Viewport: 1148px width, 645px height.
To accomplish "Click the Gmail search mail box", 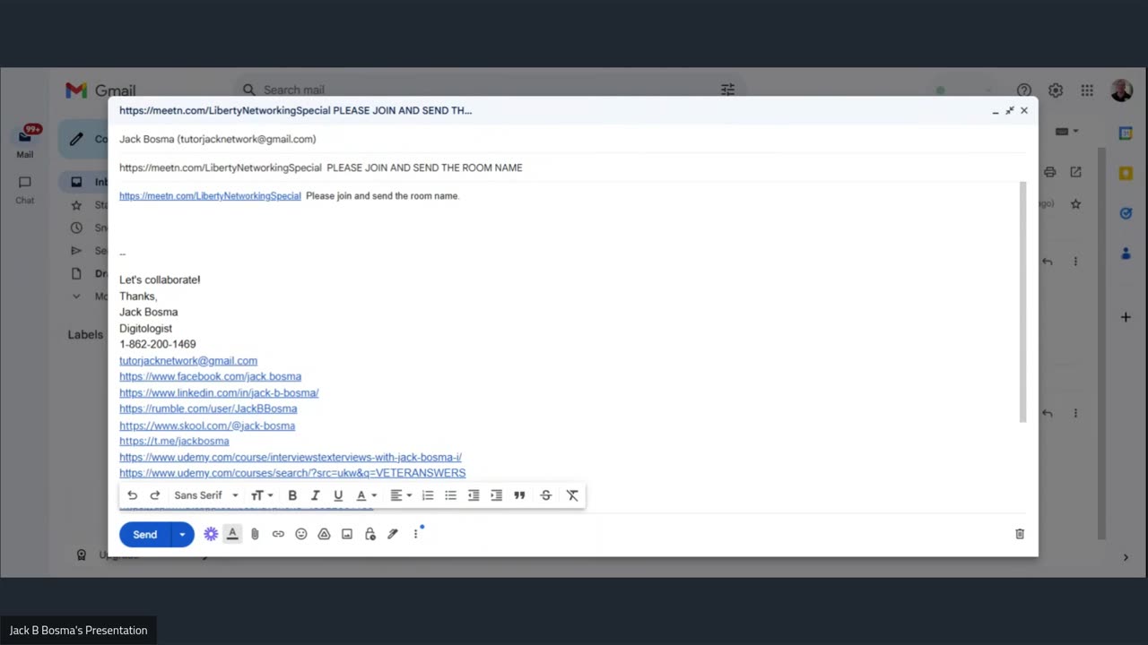I will (x=489, y=90).
